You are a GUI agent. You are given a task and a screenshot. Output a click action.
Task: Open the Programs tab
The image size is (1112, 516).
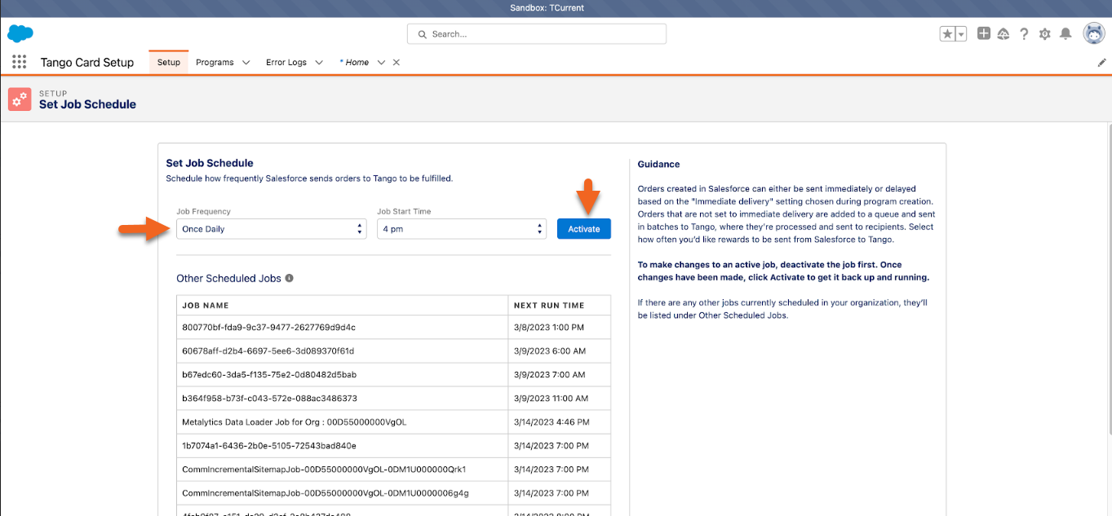(x=215, y=62)
